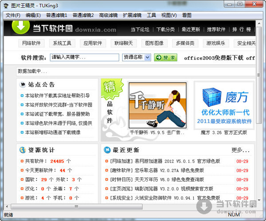Viewport: 266px width, 221px height.
Task: Open the 排行榜 navigation link
Action: [242, 30]
